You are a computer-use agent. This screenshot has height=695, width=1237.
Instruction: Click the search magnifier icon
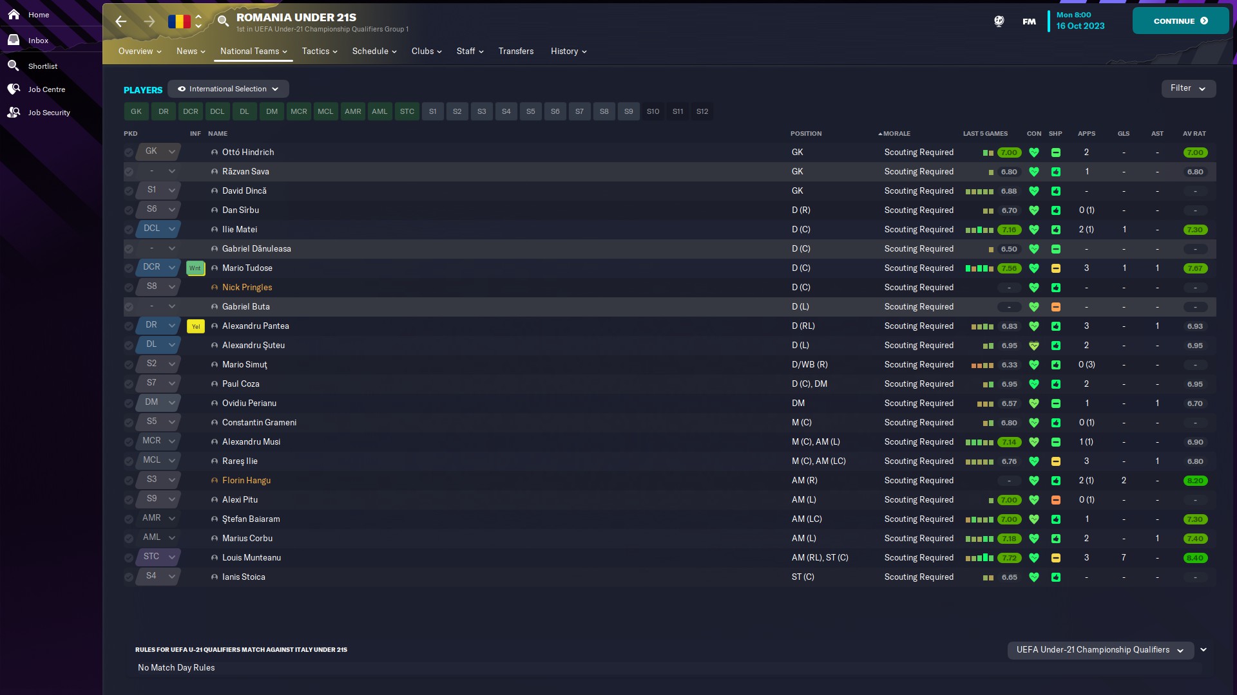(x=223, y=21)
